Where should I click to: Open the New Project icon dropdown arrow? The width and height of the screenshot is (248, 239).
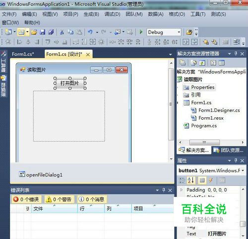tap(14, 32)
